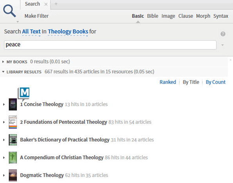
Task: Expand the My Books results section
Action: tap(3, 62)
